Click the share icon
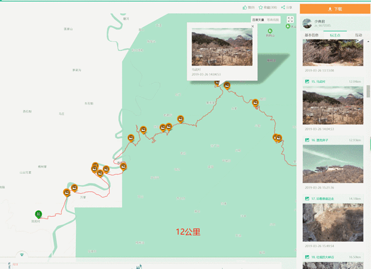The width and height of the screenshot is (371, 269). tap(283, 8)
